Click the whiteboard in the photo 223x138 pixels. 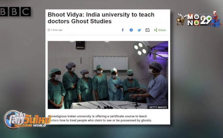click(x=111, y=63)
